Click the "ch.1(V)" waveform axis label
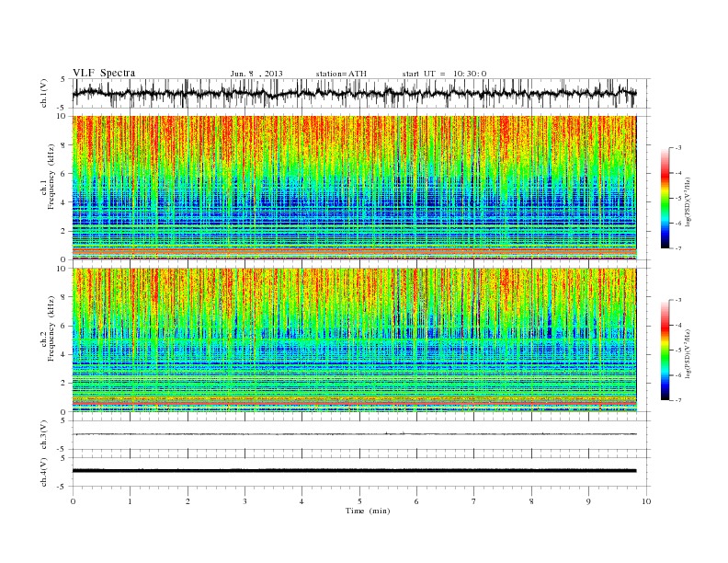 point(43,93)
